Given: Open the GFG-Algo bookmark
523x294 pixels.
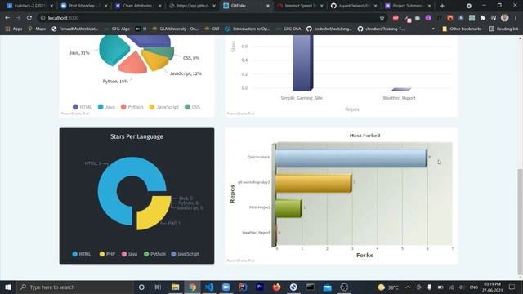Looking at the screenshot, I should coord(117,29).
